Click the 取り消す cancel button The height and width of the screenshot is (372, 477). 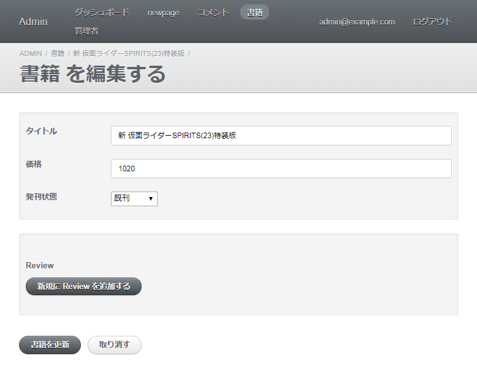click(115, 345)
